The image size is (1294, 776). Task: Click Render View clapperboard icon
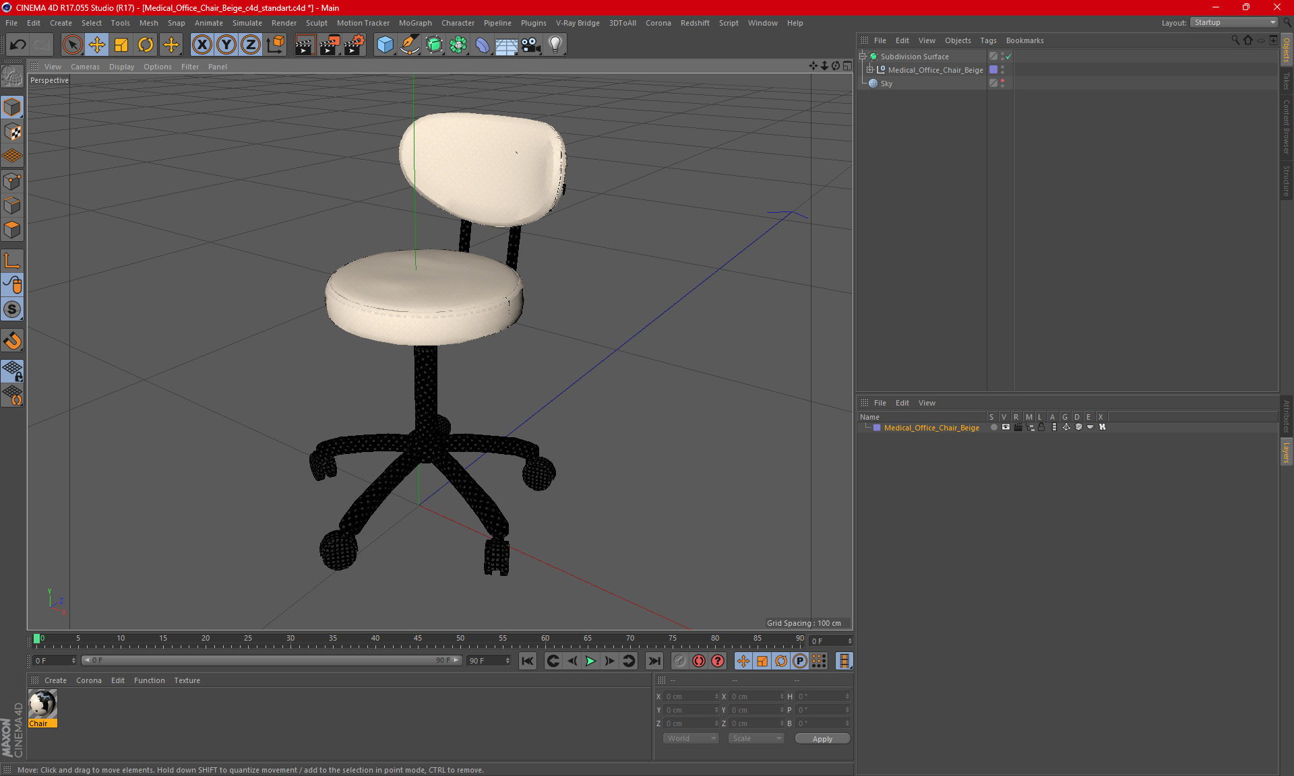[x=305, y=44]
